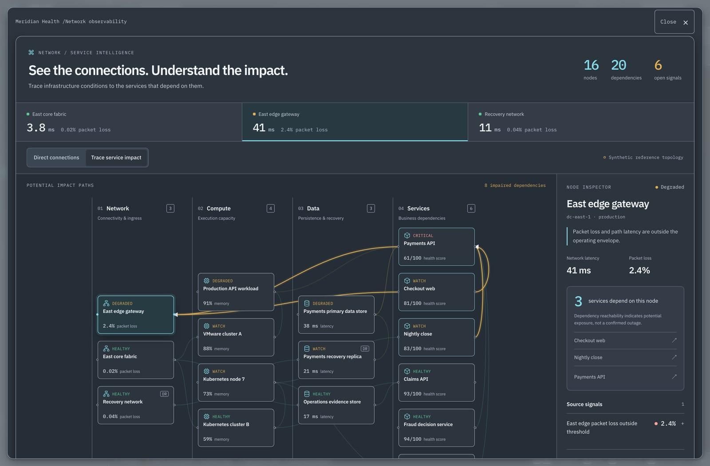Open the arrow next to Checkout web dependency
Image resolution: width=710 pixels, height=466 pixels.
point(674,340)
